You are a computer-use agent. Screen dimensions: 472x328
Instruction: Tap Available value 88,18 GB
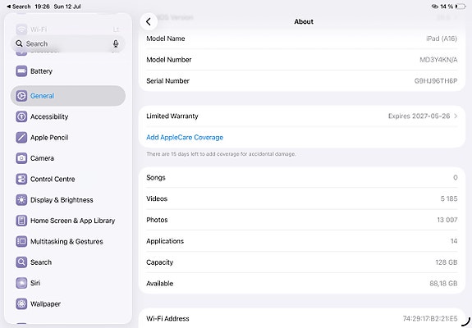pyautogui.click(x=443, y=283)
